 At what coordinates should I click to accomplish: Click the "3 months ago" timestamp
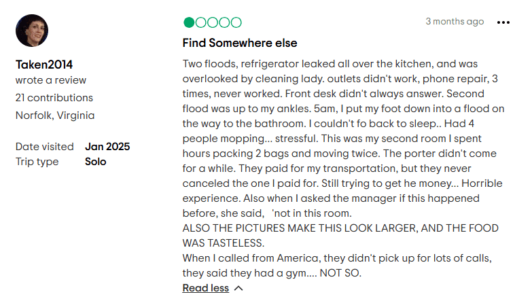(x=455, y=22)
